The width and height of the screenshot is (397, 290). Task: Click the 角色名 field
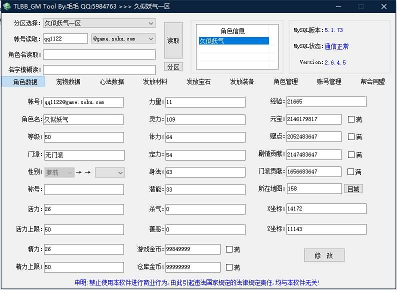coord(83,120)
